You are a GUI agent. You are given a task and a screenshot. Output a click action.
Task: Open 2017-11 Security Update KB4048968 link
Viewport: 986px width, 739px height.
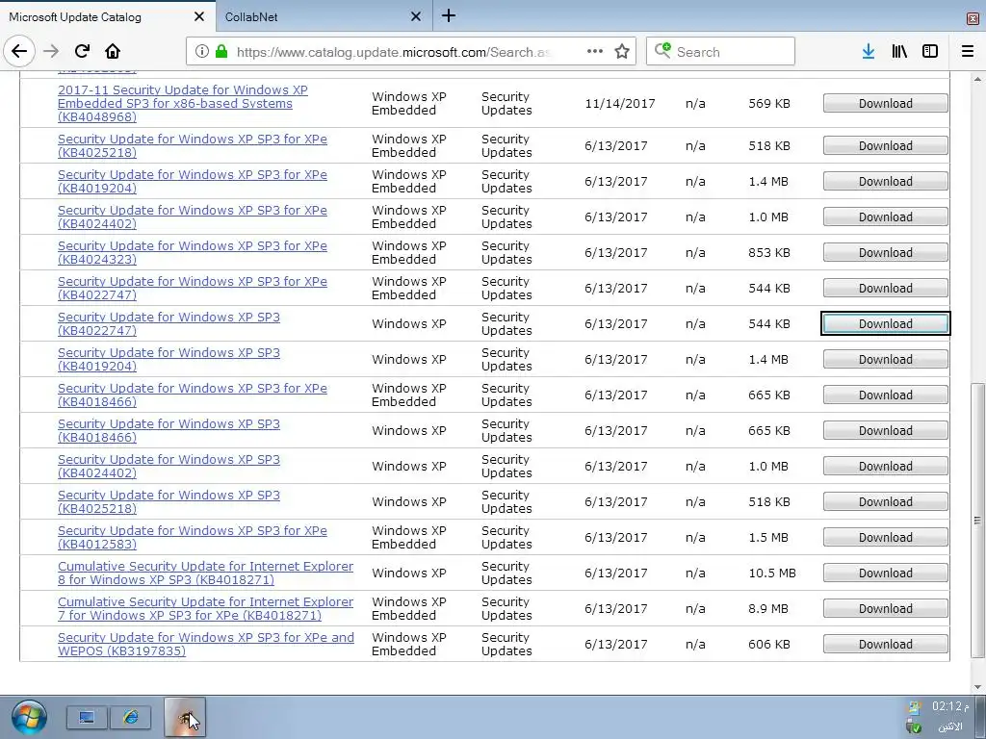click(183, 103)
